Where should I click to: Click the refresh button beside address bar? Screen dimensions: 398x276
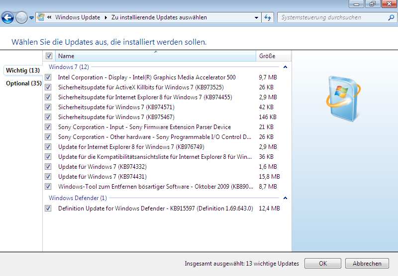pos(268,17)
